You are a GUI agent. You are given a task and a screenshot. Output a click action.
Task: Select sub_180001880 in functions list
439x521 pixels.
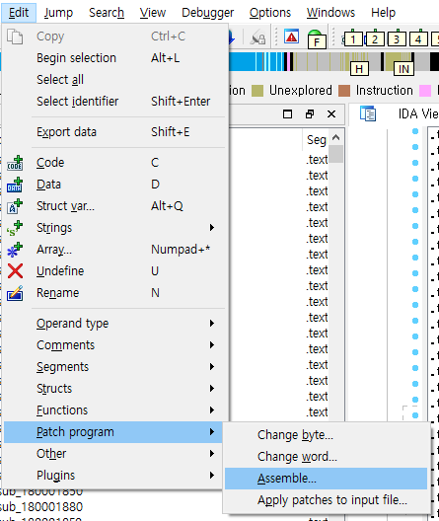tap(41, 507)
